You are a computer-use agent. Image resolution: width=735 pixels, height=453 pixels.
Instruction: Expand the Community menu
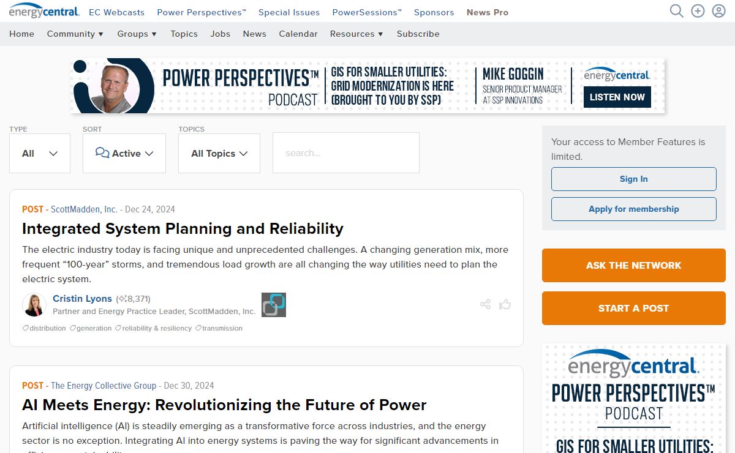point(75,34)
